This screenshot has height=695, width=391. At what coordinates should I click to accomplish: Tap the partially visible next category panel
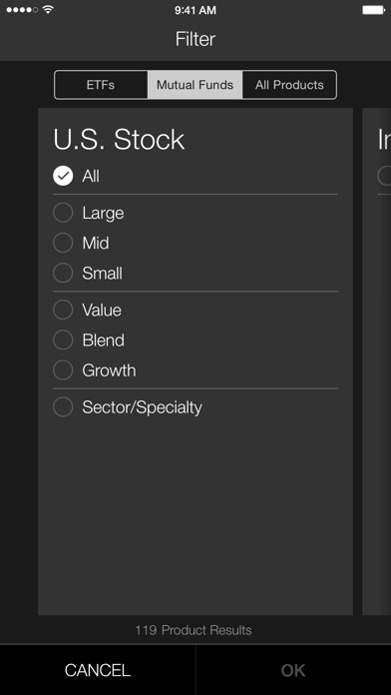[377, 361]
